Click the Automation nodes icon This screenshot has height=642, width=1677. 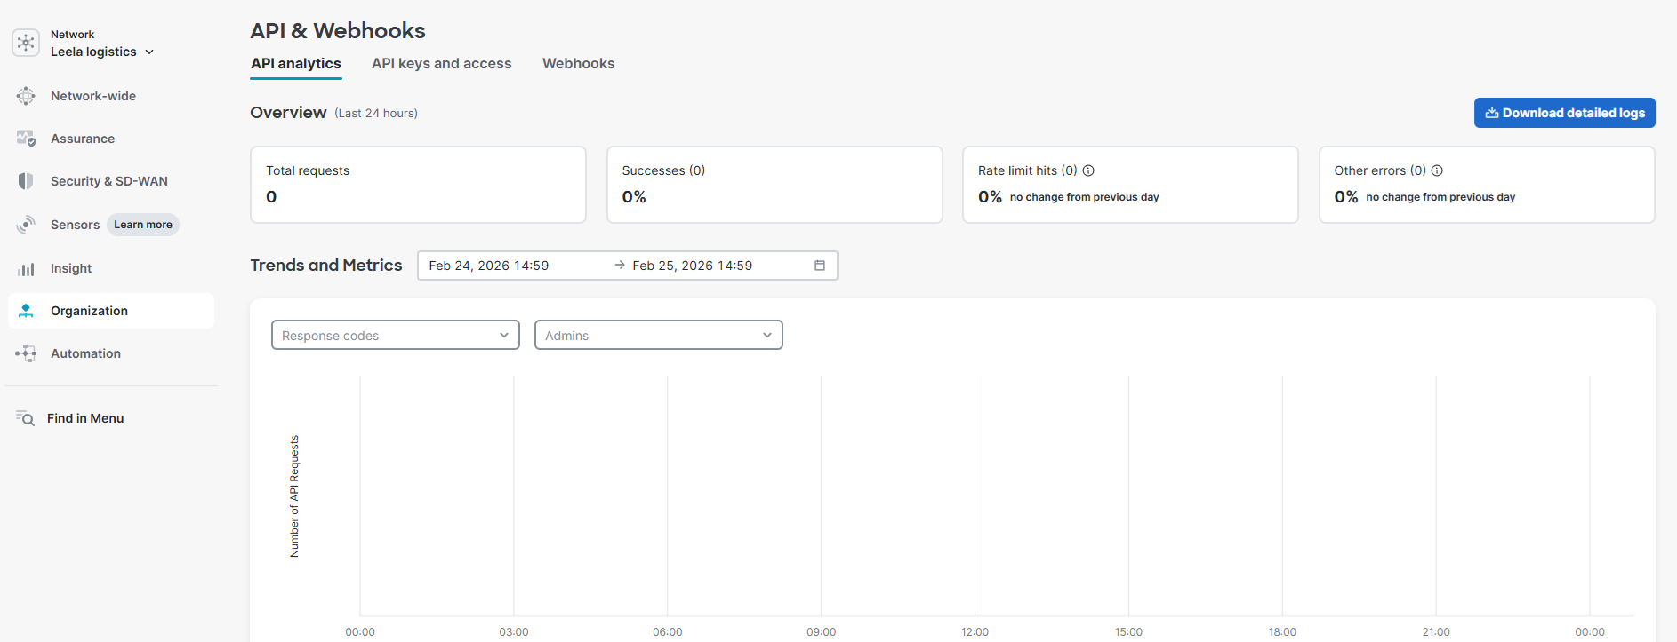26,353
